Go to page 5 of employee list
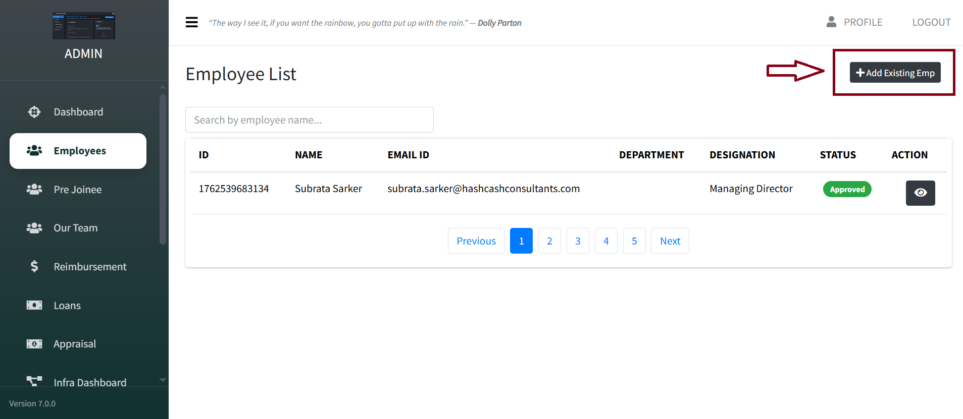Screen dimensions: 963x419 [x=634, y=241]
